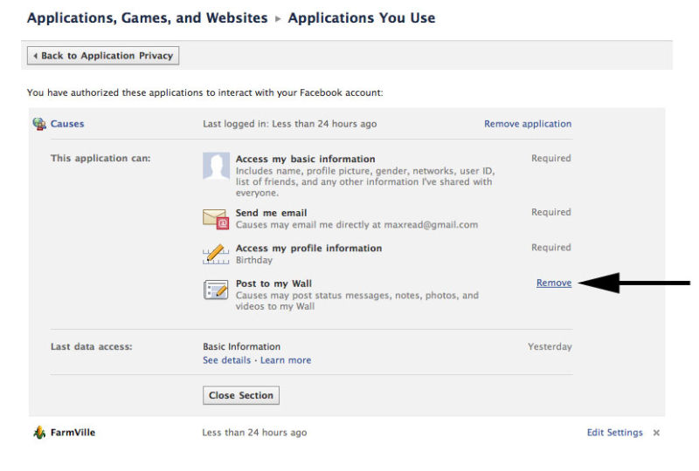
Task: Open Edit Settings for FarmVille
Action: pyautogui.click(x=615, y=433)
